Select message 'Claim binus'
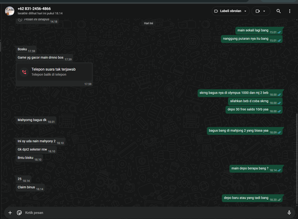 (x=30, y=187)
